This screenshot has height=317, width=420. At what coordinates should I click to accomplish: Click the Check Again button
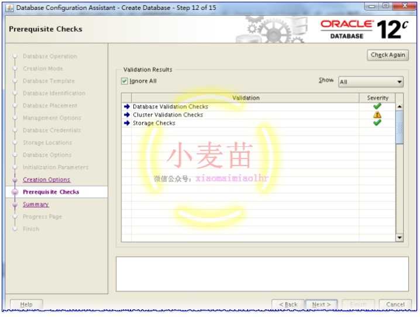tap(388, 55)
